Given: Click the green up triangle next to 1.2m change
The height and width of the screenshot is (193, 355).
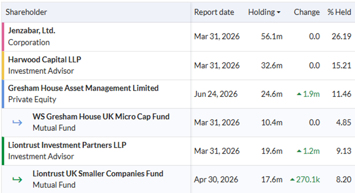Looking at the screenshot, I should pos(299,151).
